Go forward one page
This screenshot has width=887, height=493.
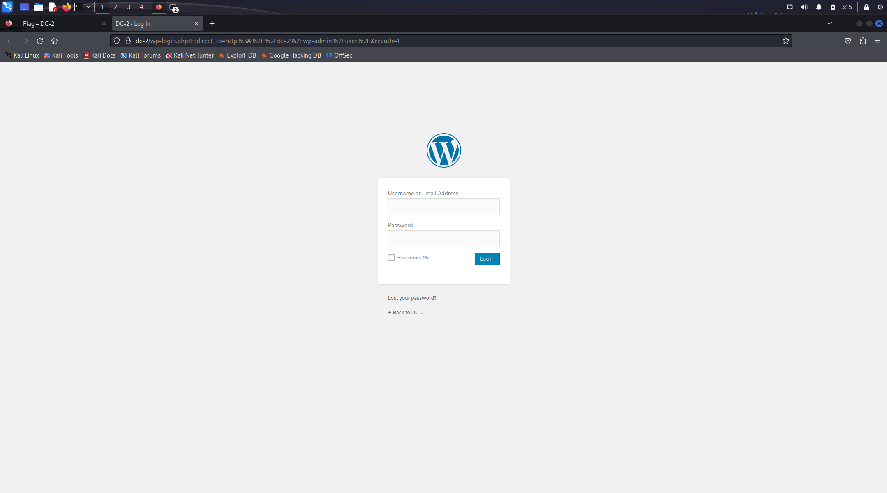click(x=25, y=41)
